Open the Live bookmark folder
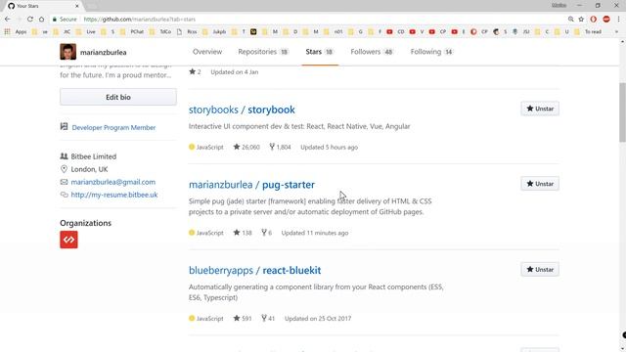Screen dimensions: 626x352 coord(86,31)
